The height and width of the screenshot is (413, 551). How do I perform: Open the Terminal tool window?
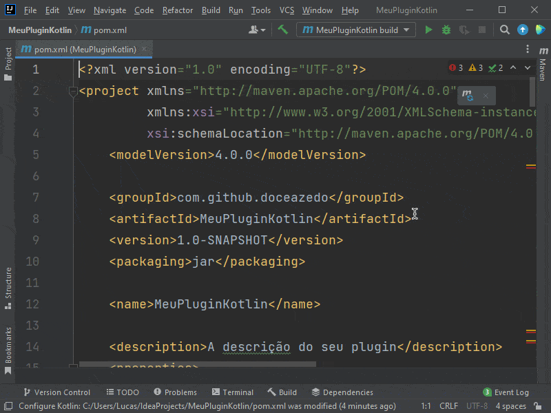[x=233, y=392]
